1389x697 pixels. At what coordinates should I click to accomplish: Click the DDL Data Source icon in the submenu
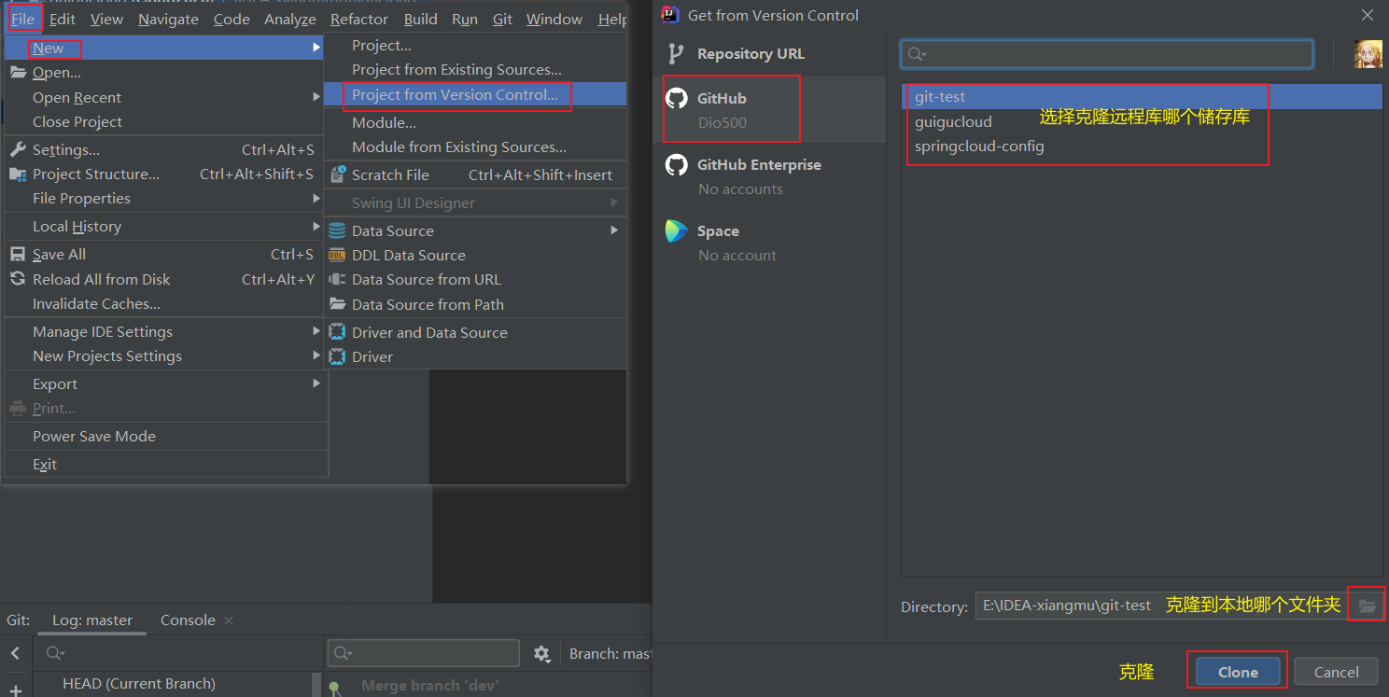click(337, 255)
